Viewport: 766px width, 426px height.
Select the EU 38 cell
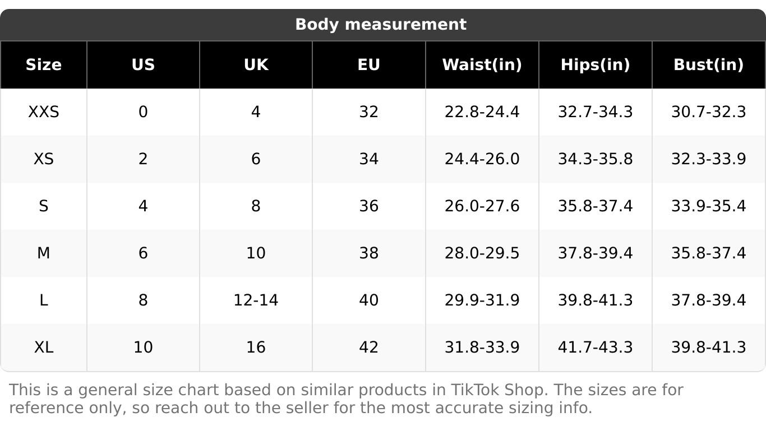[368, 253]
